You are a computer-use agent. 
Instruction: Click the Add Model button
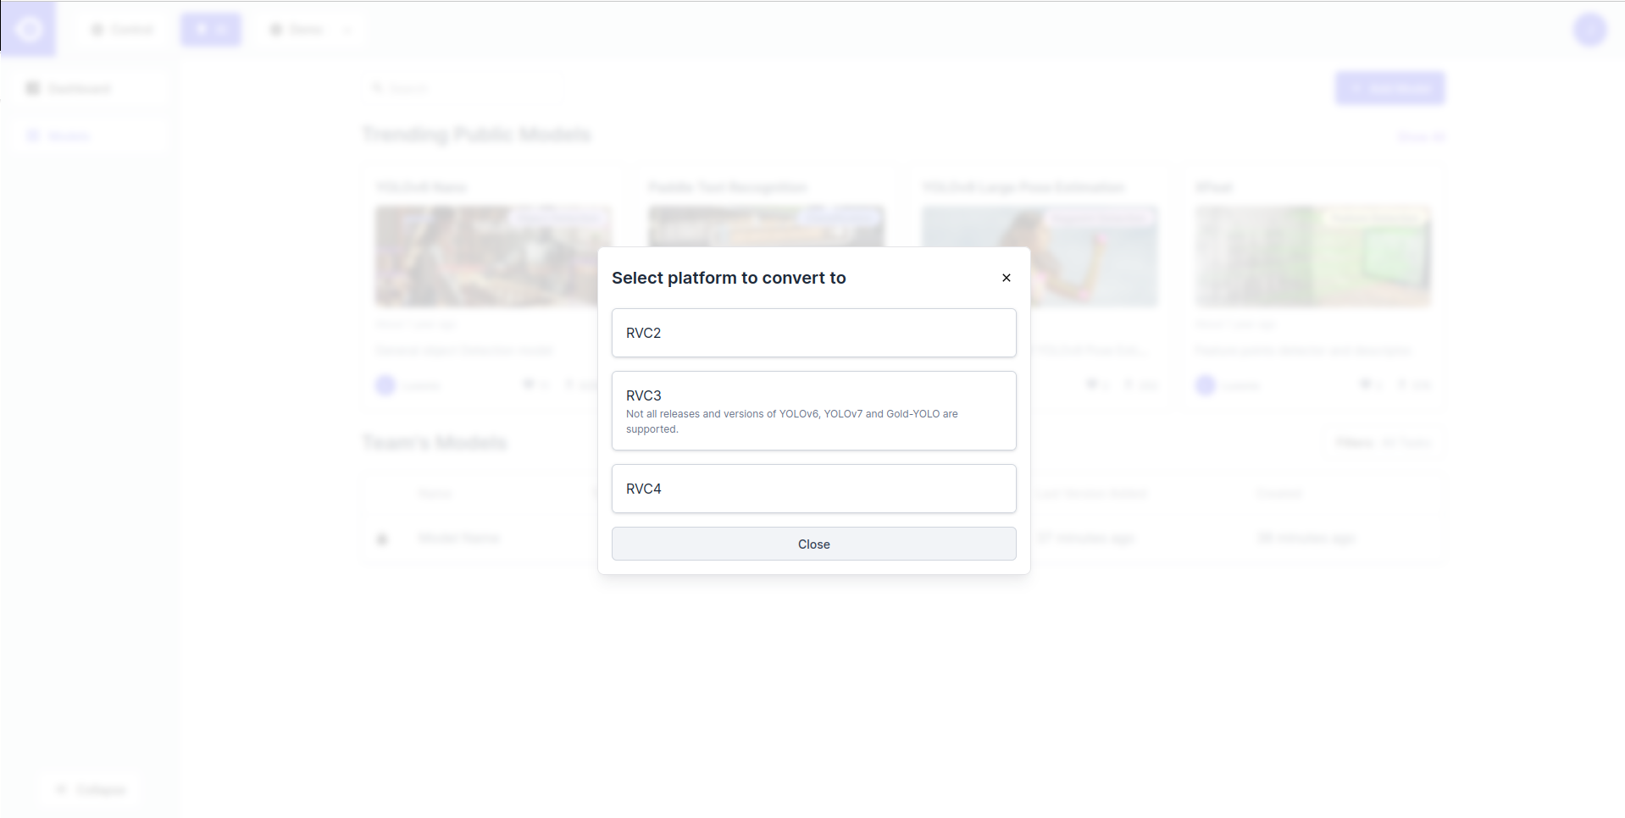coord(1389,88)
